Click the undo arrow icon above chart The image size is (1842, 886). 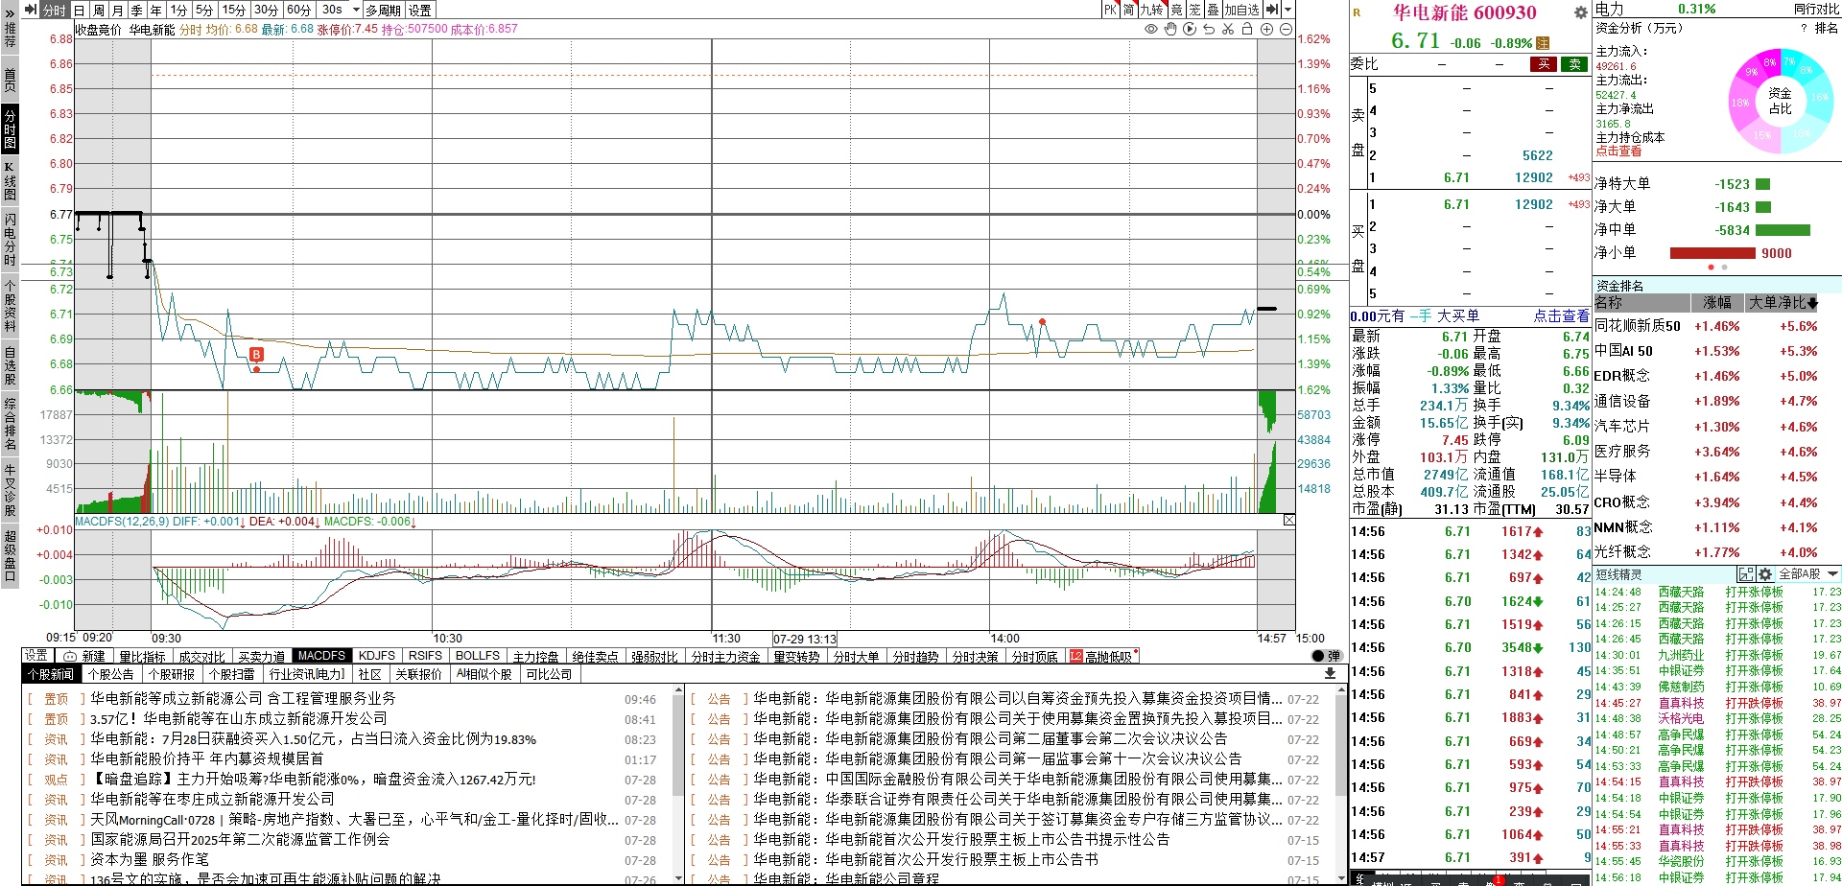tap(1209, 29)
